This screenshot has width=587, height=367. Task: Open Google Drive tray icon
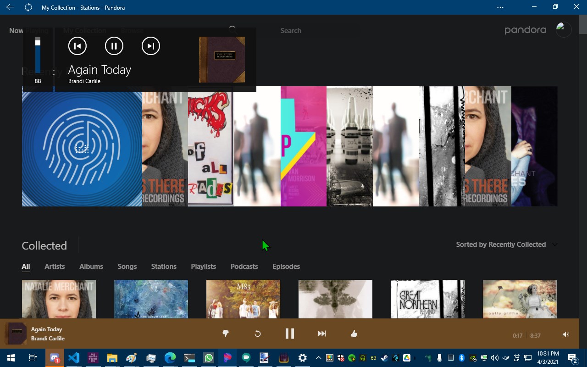pyautogui.click(x=406, y=358)
